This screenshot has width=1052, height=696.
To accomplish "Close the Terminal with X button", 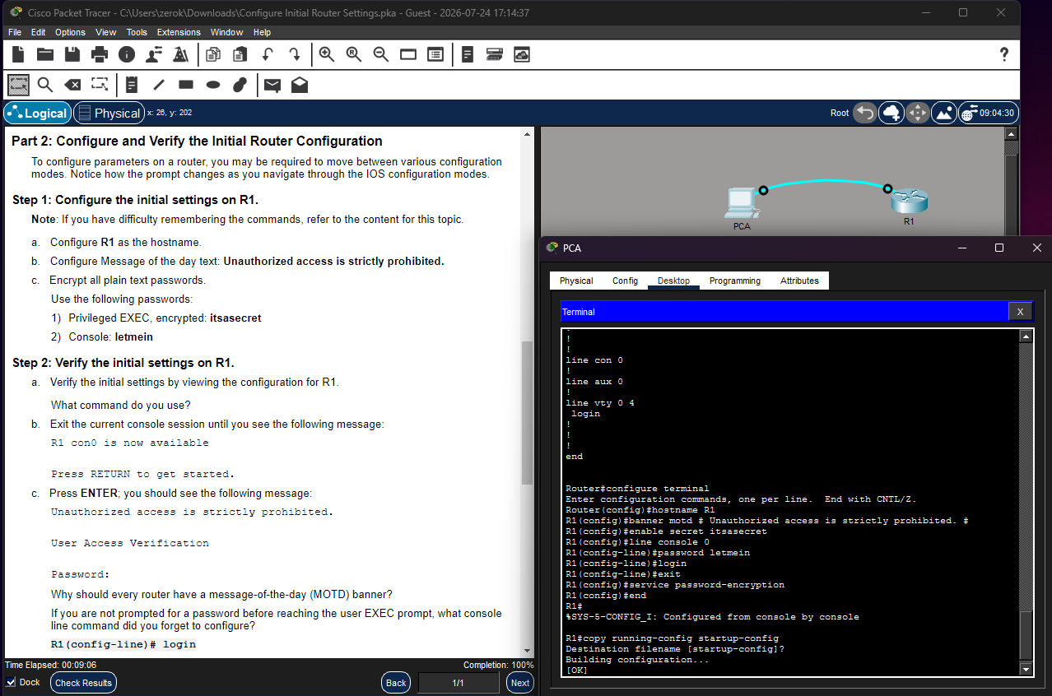I will click(1020, 312).
